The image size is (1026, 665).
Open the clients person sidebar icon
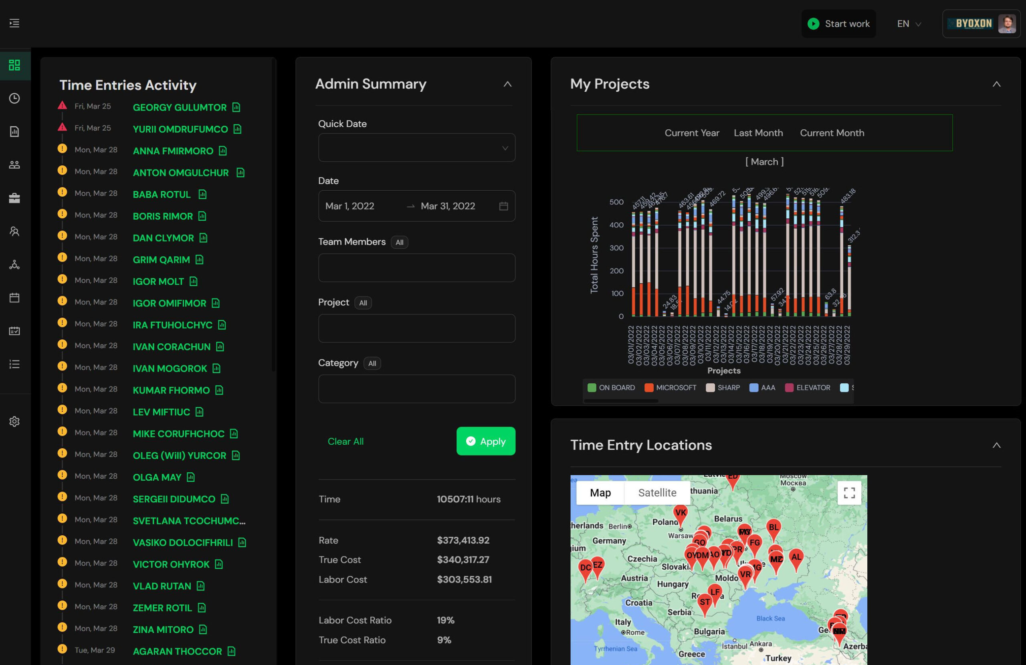coord(14,232)
